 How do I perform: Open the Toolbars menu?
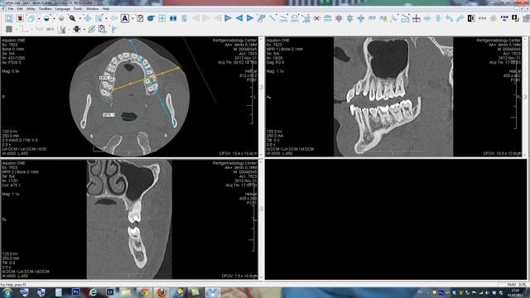45,9
